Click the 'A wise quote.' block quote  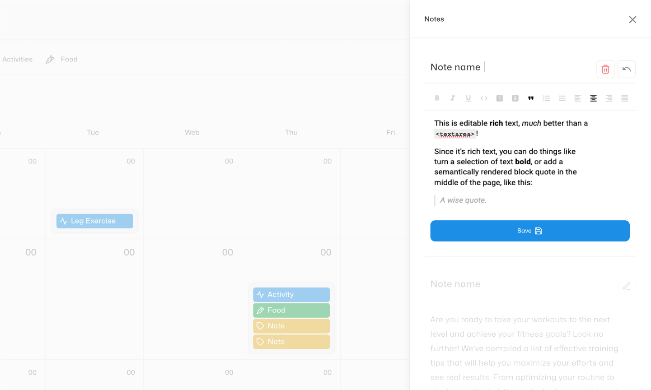(463, 200)
